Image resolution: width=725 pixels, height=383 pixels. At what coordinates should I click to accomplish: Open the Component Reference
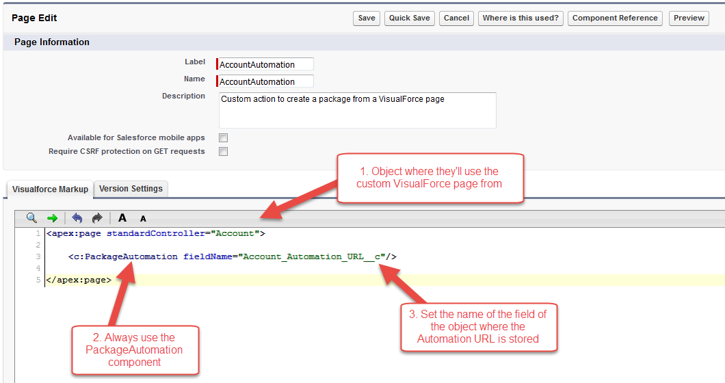pos(614,18)
